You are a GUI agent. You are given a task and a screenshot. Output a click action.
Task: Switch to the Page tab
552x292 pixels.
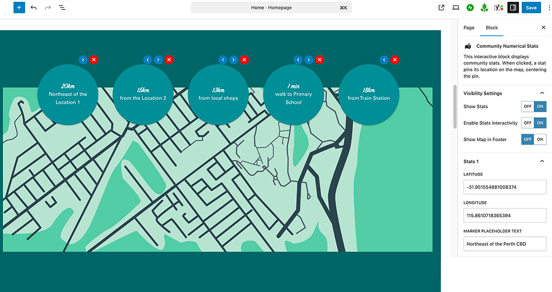pos(468,28)
